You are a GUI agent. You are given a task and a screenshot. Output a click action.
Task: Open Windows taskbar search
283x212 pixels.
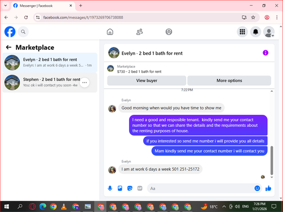tap(20, 206)
